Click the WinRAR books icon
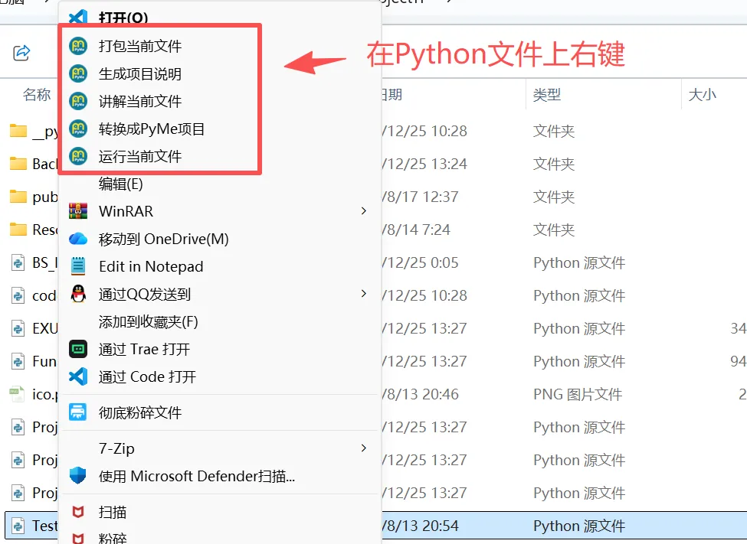This screenshot has width=747, height=544. (78, 211)
